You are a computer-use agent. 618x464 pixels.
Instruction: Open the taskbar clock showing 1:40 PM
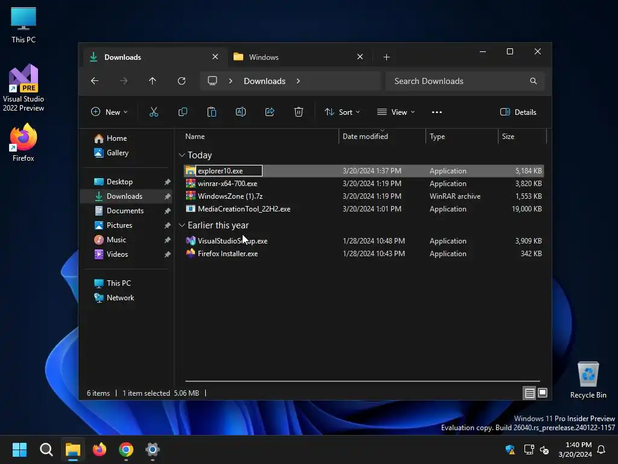[575, 449]
